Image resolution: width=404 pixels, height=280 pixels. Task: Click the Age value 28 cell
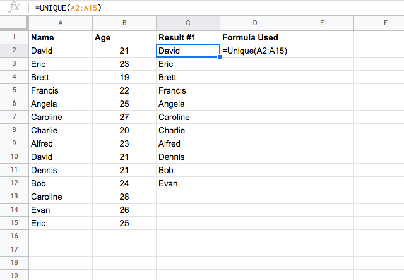124,197
